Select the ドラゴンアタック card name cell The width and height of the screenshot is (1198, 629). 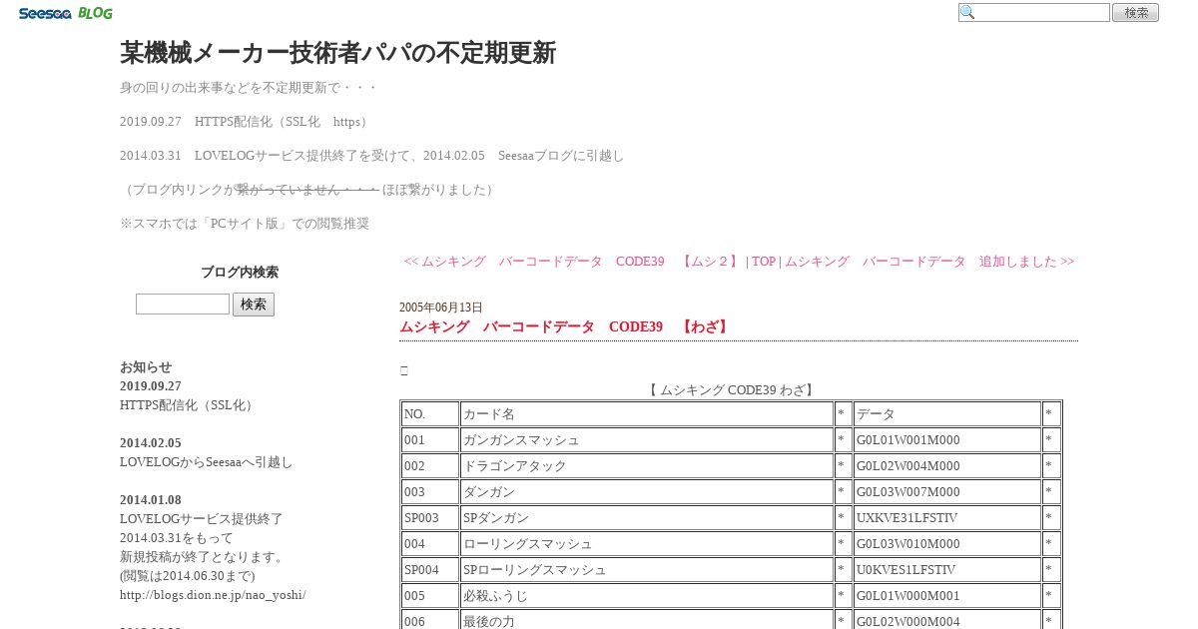click(x=647, y=466)
